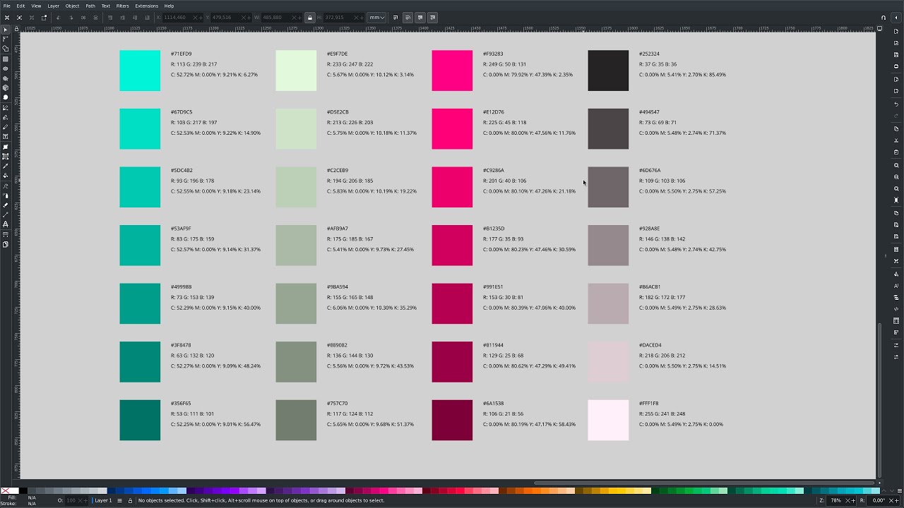Toggle move patterns with object option
904x508 pixels.
tap(432, 18)
